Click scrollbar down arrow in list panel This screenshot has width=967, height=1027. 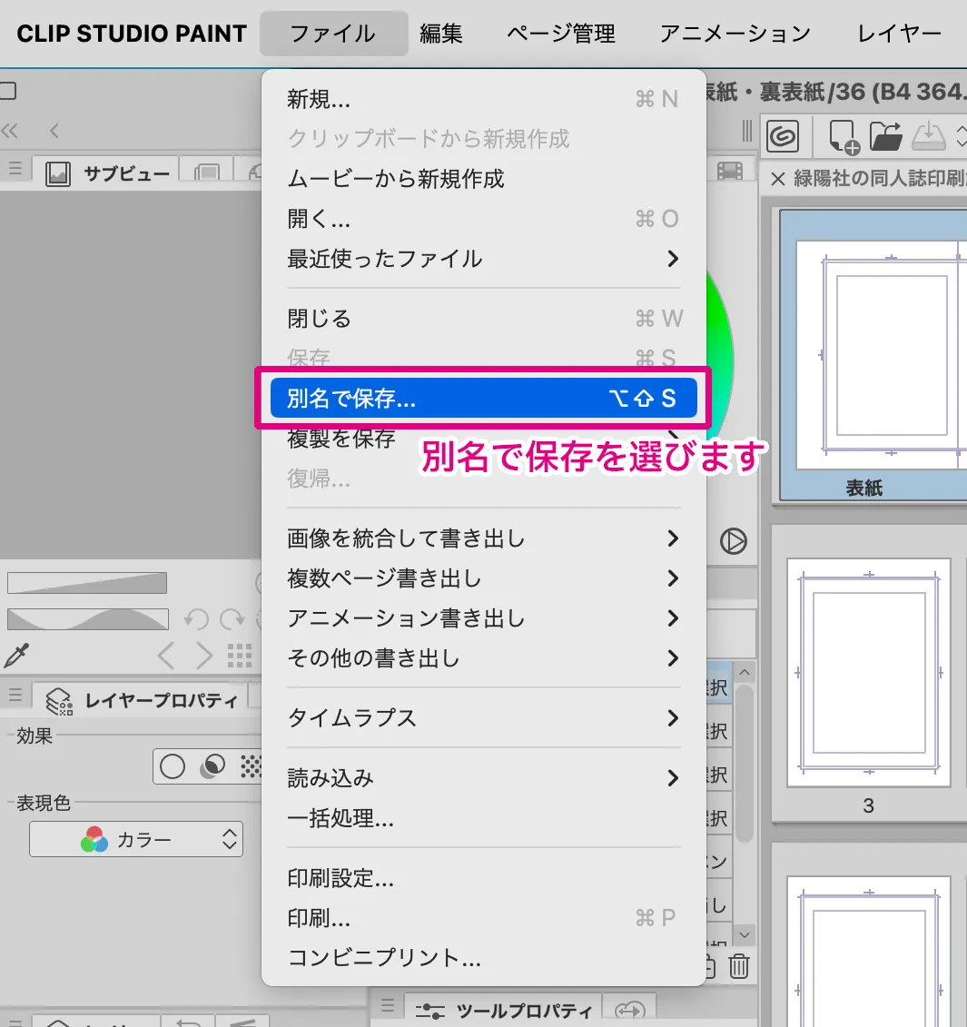click(x=745, y=935)
